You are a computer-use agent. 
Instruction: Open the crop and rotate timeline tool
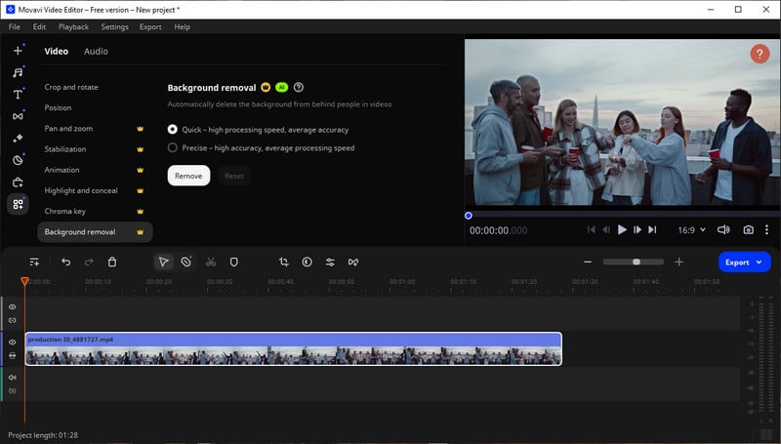284,262
